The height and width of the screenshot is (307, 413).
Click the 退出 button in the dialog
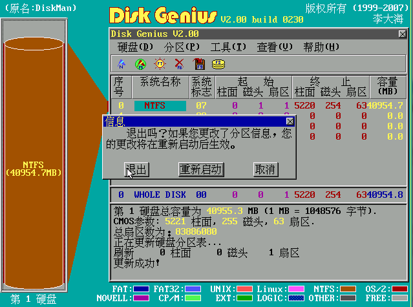point(136,169)
